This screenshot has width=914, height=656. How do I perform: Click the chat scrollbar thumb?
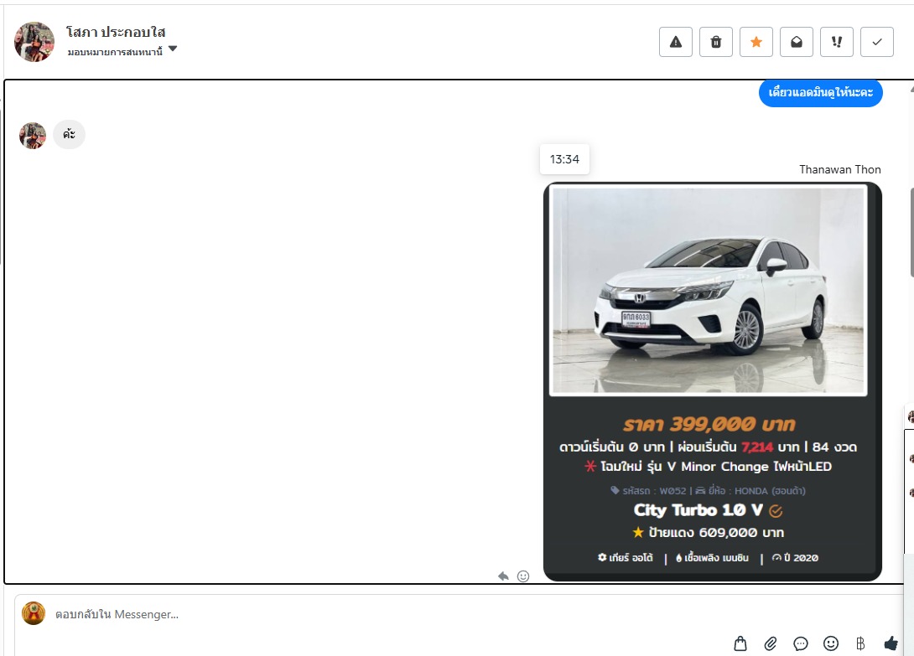pos(911,230)
